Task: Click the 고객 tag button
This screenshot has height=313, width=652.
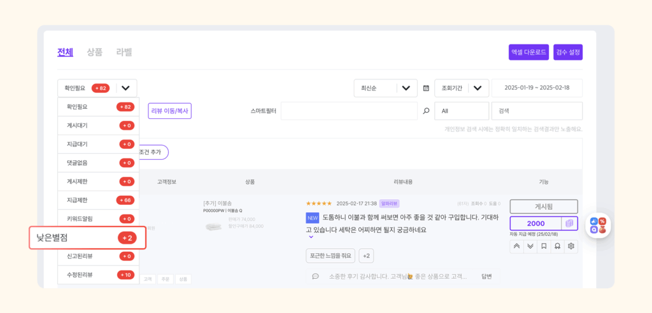Action: pos(148,279)
